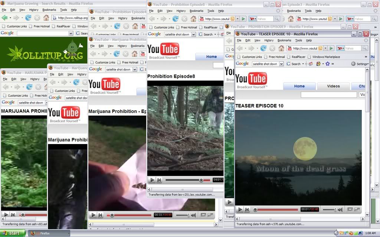Select Home tab on Prohibition Episode8 page
Image resolution: width=380 pixels, height=237 pixels.
click(211, 57)
